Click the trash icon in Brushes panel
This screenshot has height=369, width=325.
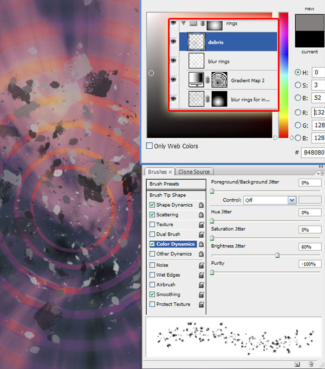click(x=311, y=364)
